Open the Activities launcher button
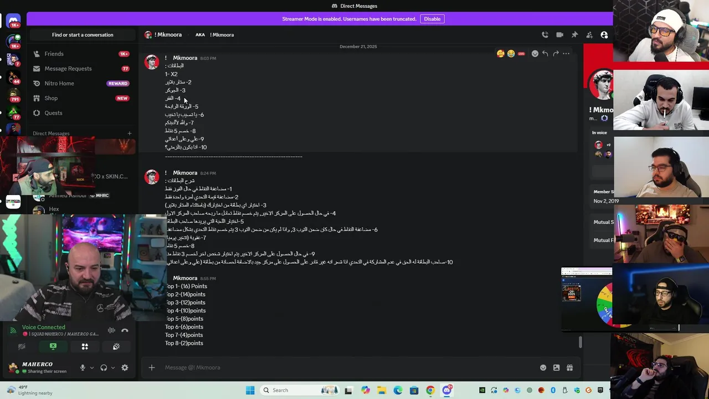 pyautogui.click(x=85, y=347)
